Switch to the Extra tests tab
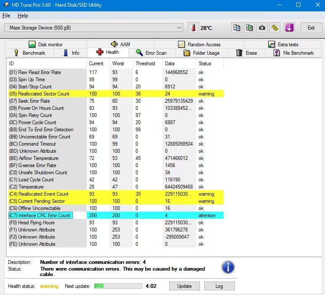325x295 pixels. 283,44
